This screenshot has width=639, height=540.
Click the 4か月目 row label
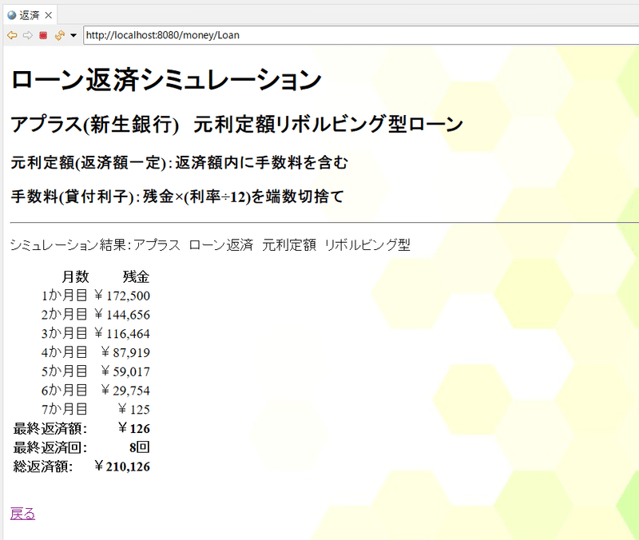point(64,352)
